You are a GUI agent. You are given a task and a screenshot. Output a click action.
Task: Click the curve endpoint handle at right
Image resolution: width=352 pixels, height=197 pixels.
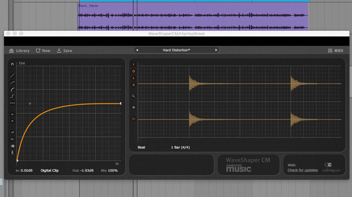(121, 103)
